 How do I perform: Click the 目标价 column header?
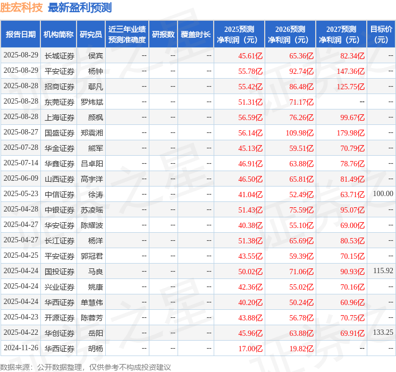[381, 35]
